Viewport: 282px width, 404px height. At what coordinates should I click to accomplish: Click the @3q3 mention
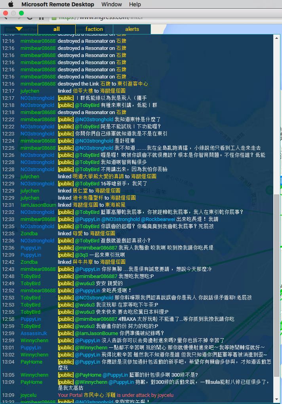click(81, 255)
